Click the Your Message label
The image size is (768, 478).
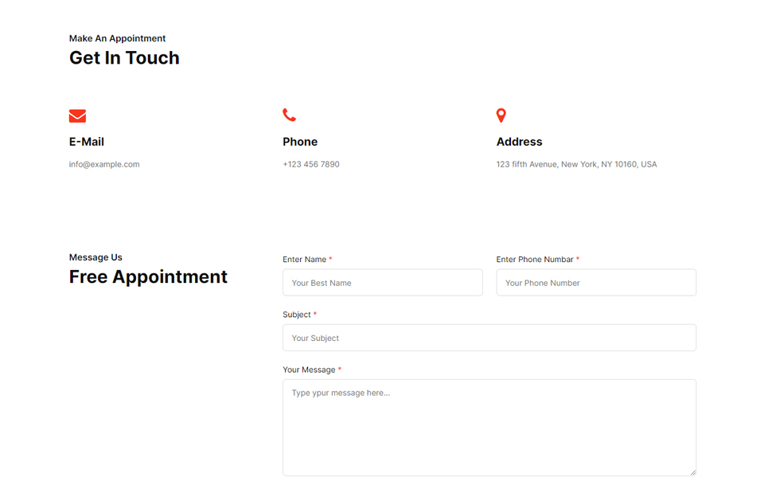(x=309, y=370)
